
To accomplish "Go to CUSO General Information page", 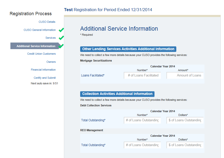I will point(40,30).
